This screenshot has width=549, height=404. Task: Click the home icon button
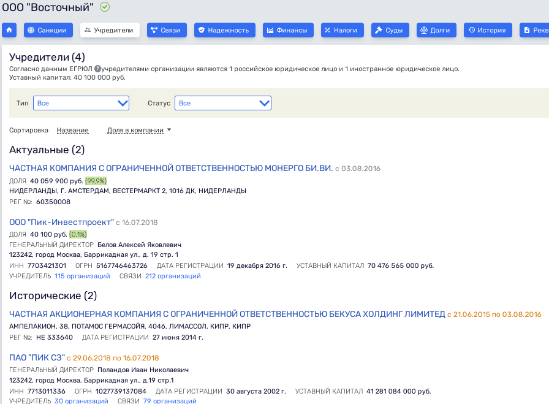point(9,30)
